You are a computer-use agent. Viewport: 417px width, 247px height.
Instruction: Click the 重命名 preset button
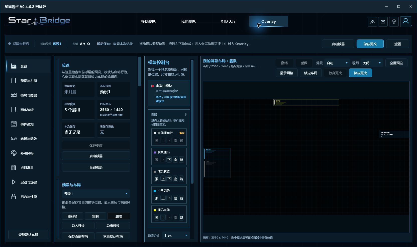click(72, 216)
